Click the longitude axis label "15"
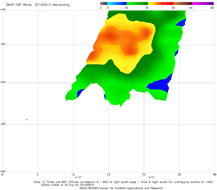217x190 pixels. [x=108, y=175]
